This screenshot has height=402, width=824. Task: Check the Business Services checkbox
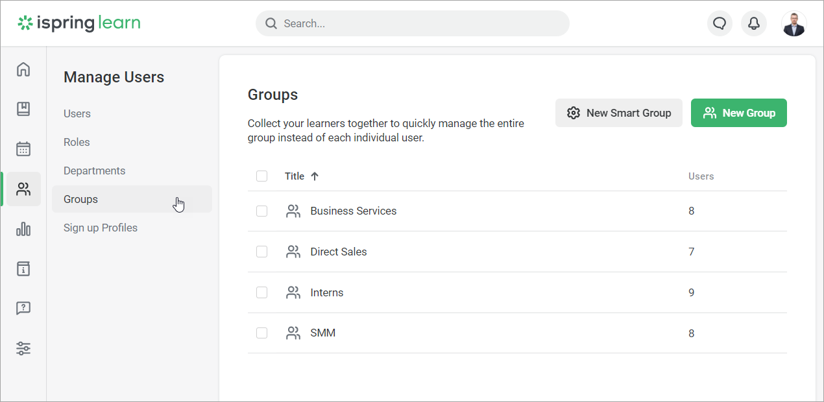262,211
